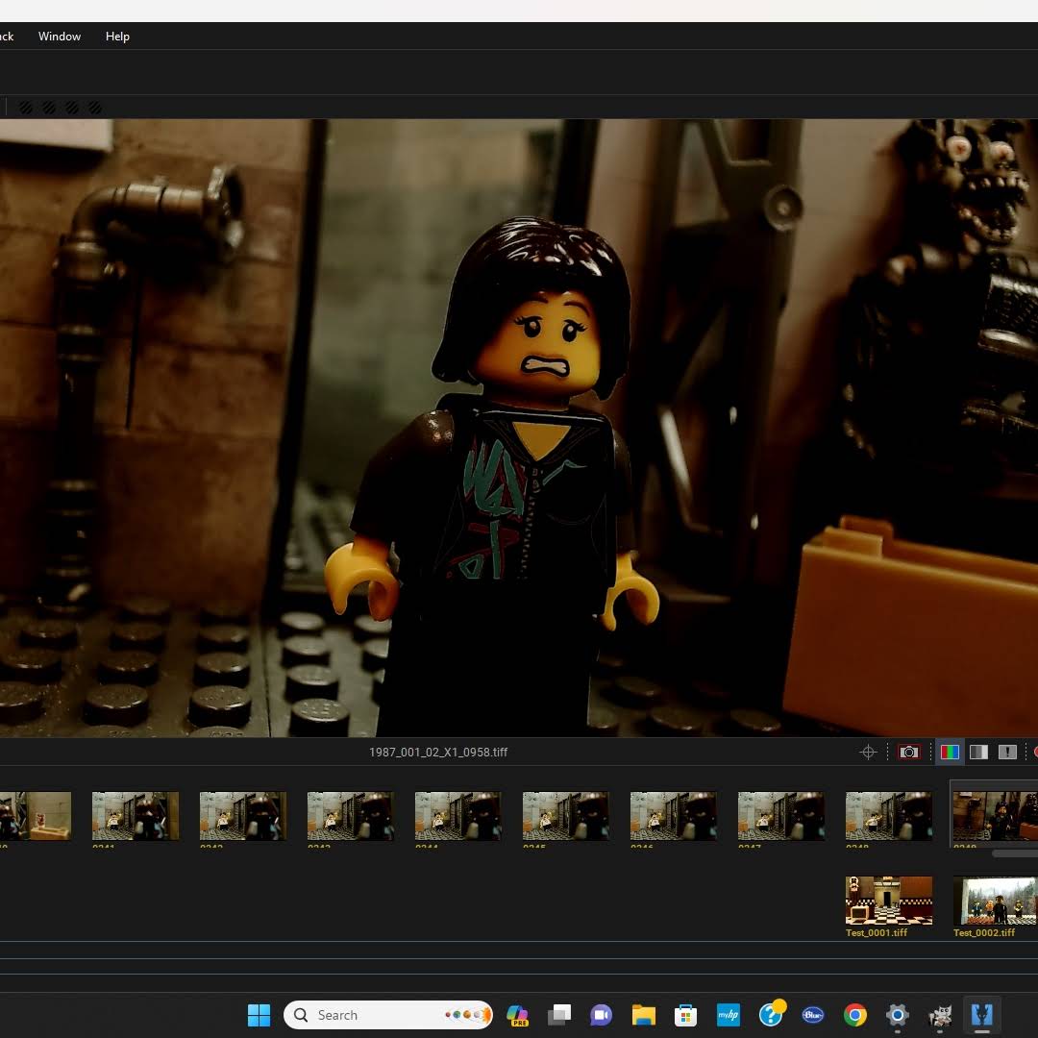
Task: Click the red camera capture icon
Action: tap(908, 753)
